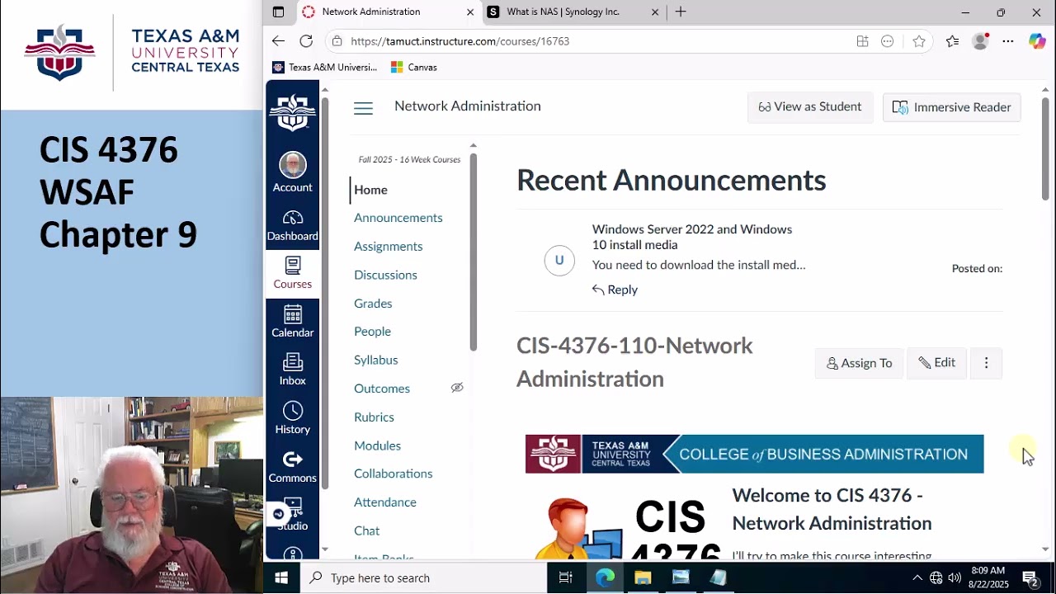The image size is (1056, 594).
Task: Open the Windows Server 2022 announcement
Action: (692, 237)
